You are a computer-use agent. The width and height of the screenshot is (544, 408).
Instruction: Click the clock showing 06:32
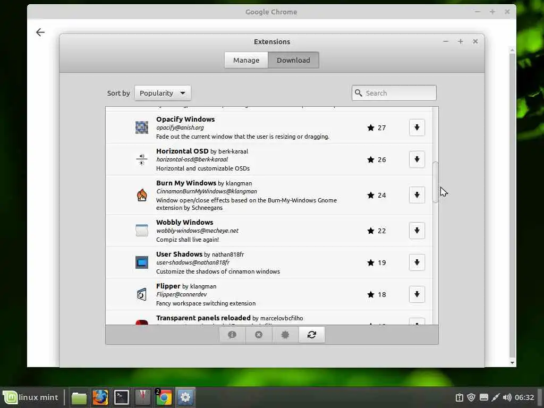click(x=524, y=397)
